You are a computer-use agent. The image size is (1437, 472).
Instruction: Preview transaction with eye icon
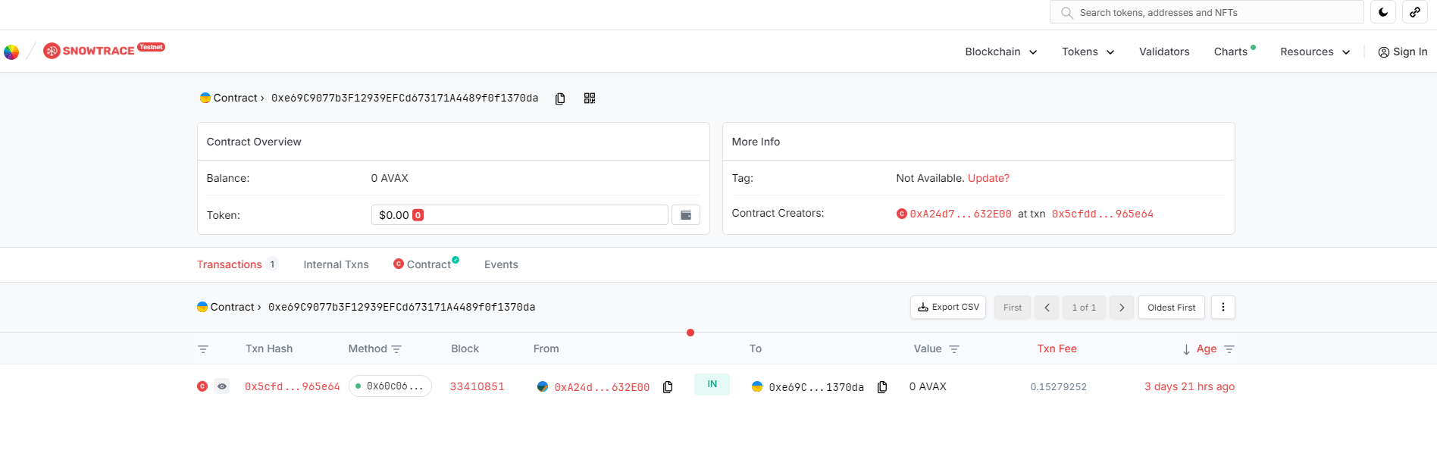(x=222, y=386)
